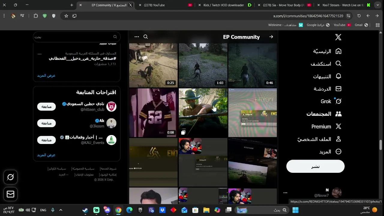Follow @KAU_Events with متابعة button
Screen dimensions: 384x216
coord(46,140)
